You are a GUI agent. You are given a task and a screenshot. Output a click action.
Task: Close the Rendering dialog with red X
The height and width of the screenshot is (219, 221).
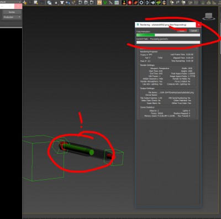198,25
